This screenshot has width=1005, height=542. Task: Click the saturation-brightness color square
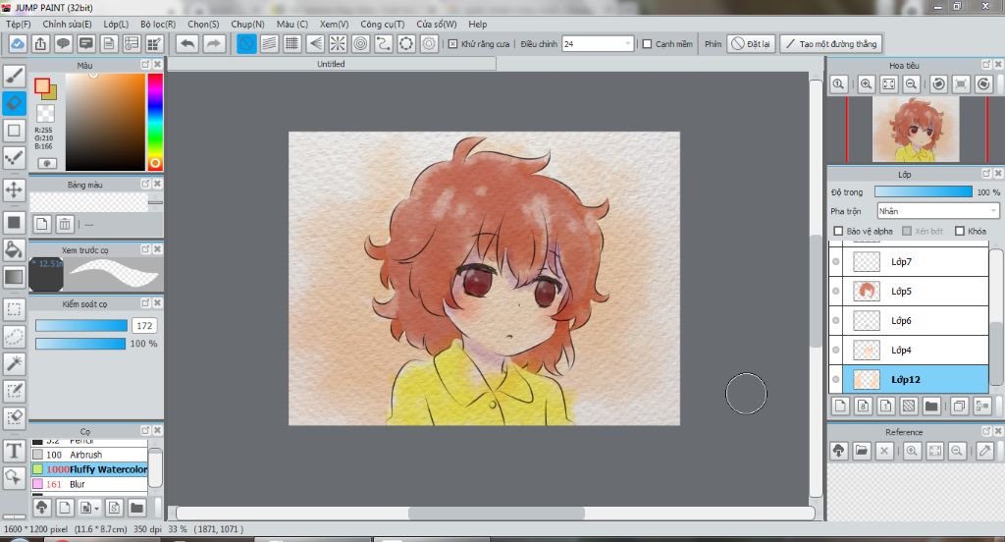pyautogui.click(x=105, y=122)
